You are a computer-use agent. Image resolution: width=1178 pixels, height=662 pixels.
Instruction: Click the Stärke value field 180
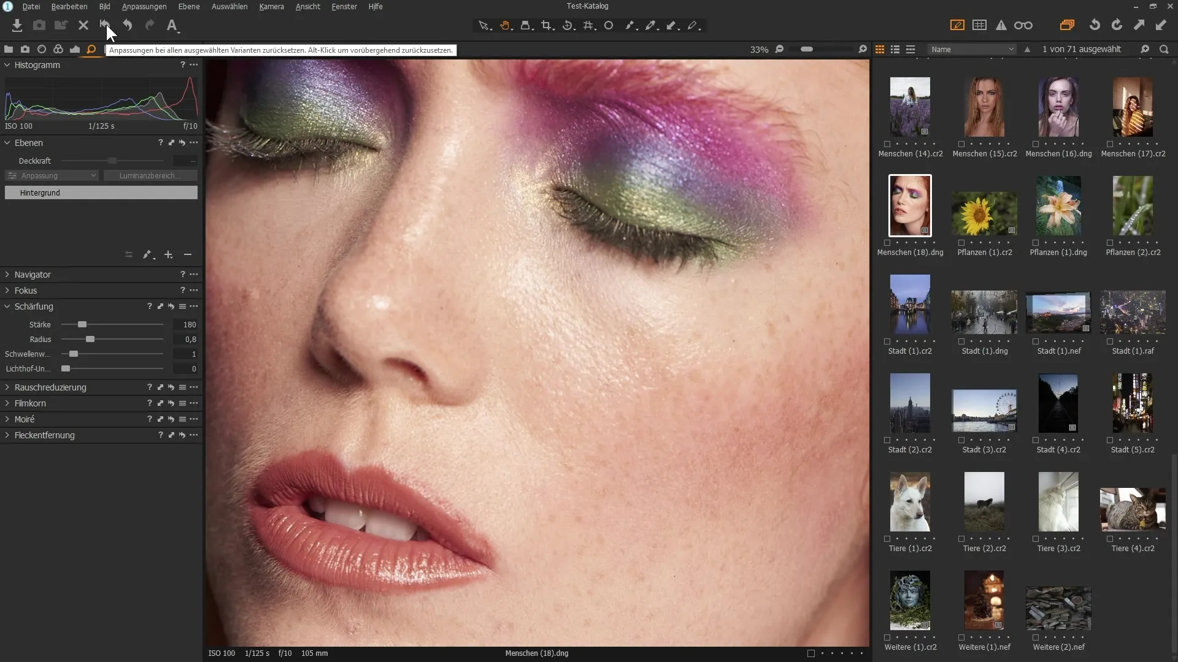(185, 325)
